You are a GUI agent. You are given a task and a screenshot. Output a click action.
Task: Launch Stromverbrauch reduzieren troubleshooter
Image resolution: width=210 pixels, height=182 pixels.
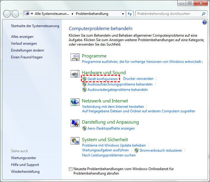click(x=161, y=150)
